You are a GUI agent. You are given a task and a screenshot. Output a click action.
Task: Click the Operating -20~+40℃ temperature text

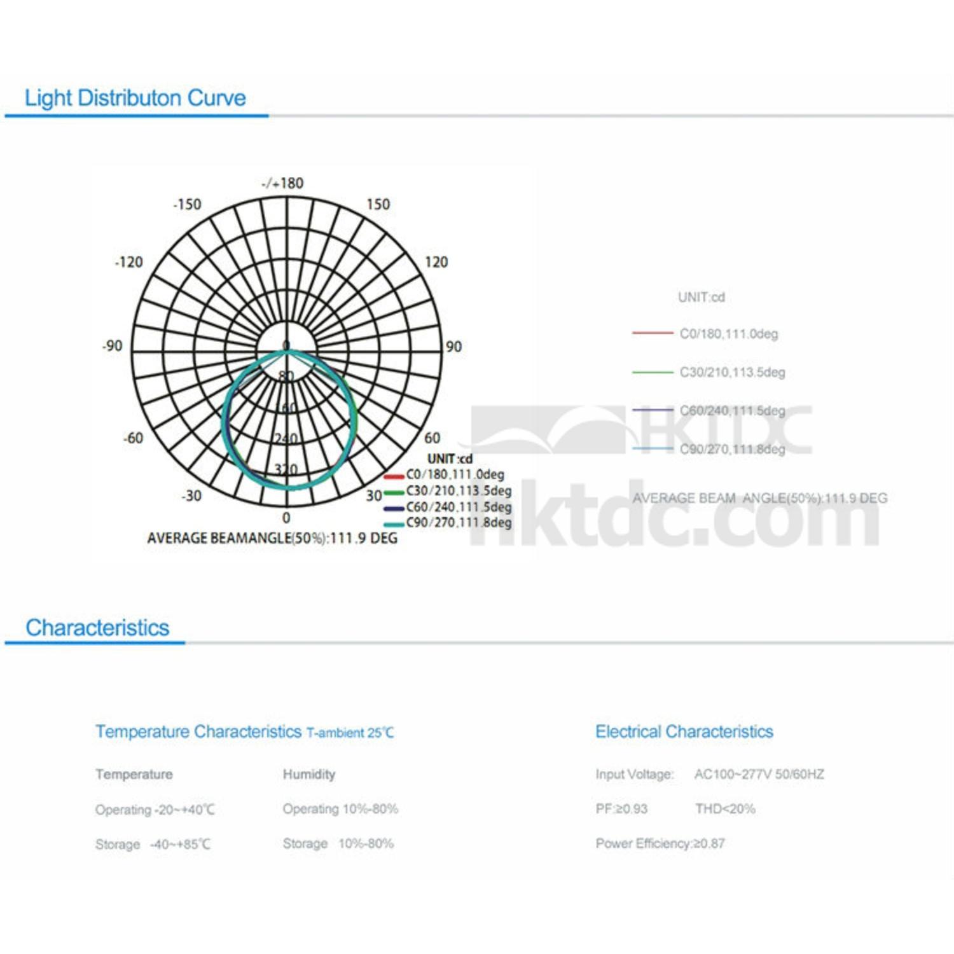155,810
